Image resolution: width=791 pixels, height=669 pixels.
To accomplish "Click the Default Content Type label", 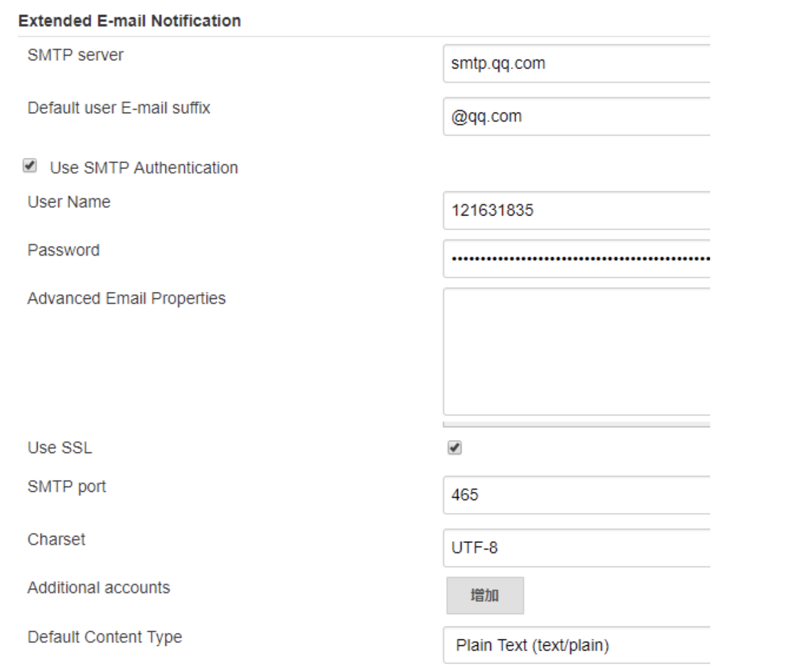I will pyautogui.click(x=105, y=637).
